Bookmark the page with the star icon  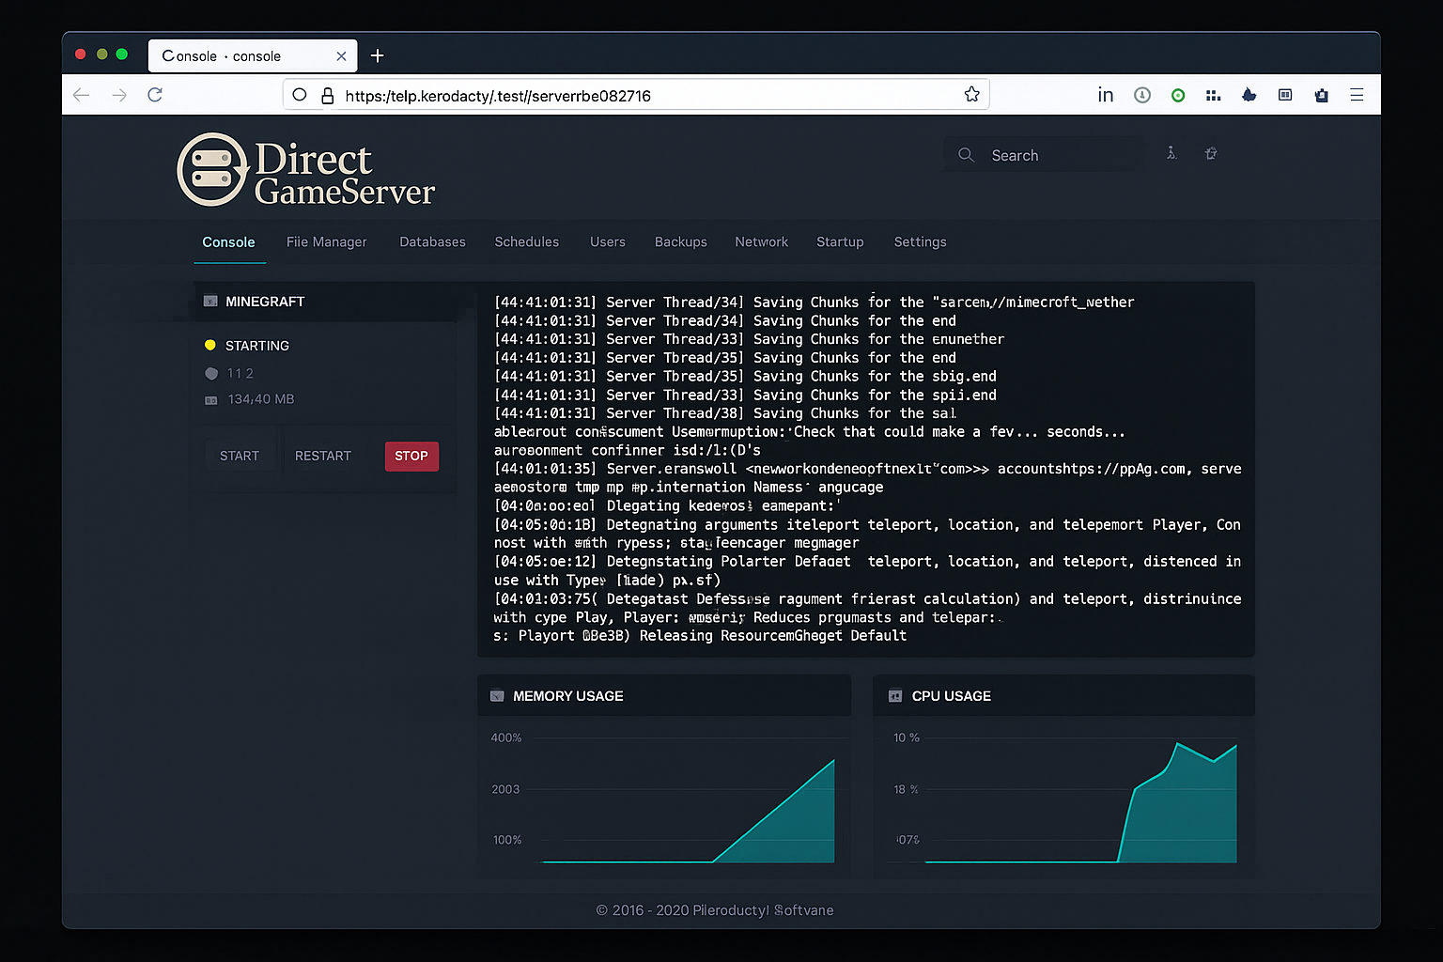point(972,94)
